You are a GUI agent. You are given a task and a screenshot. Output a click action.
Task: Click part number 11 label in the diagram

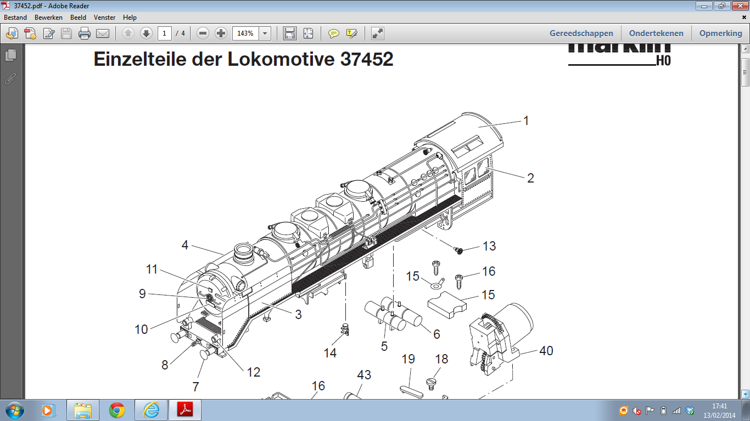coord(152,270)
